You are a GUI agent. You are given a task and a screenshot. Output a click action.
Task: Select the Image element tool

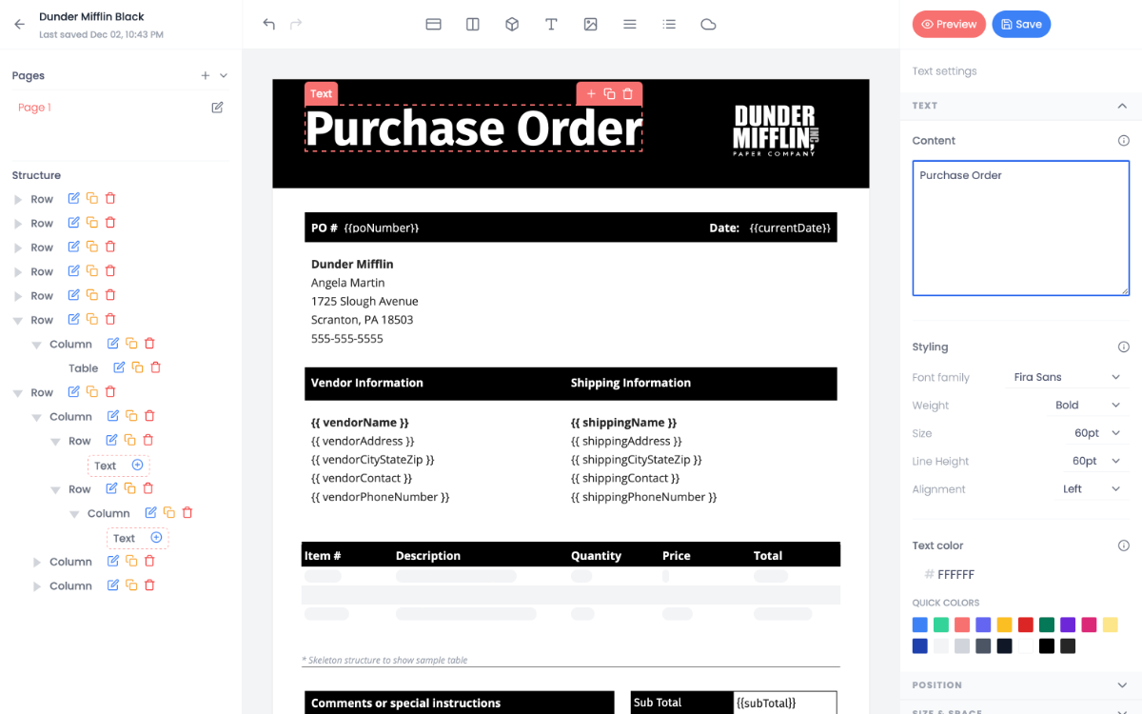click(x=590, y=24)
